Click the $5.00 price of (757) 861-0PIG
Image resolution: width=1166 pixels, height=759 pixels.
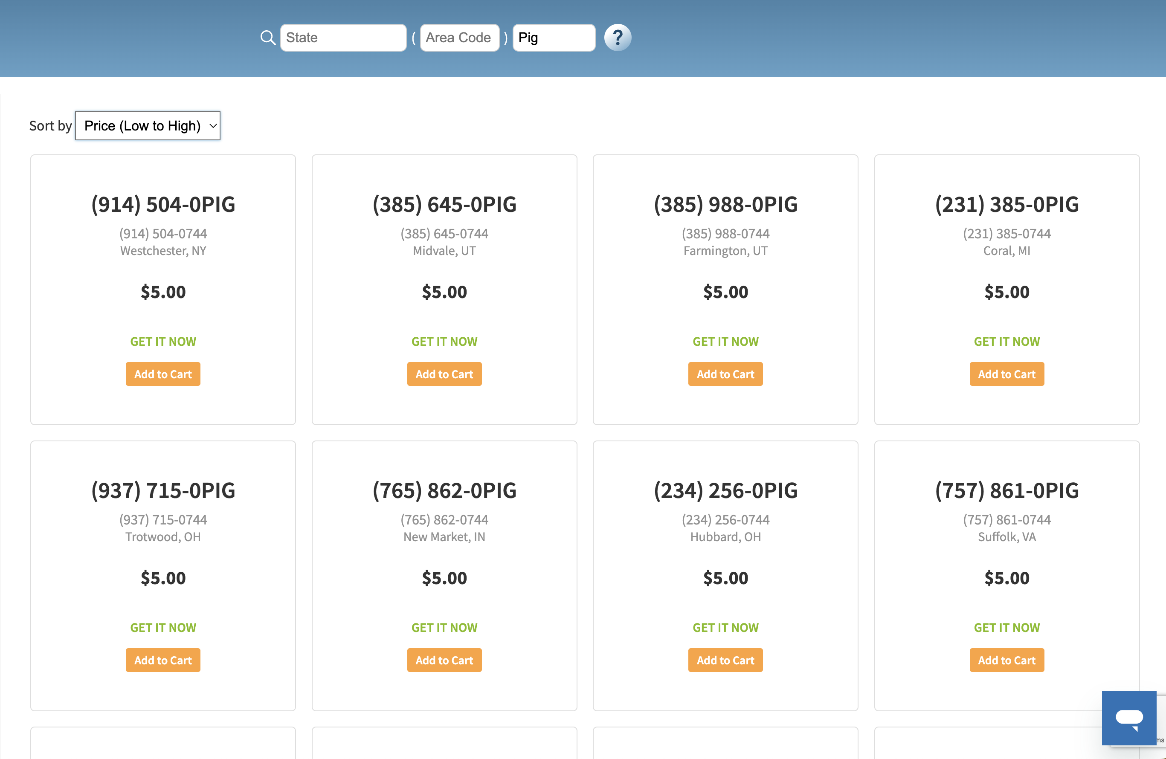[x=1007, y=578]
